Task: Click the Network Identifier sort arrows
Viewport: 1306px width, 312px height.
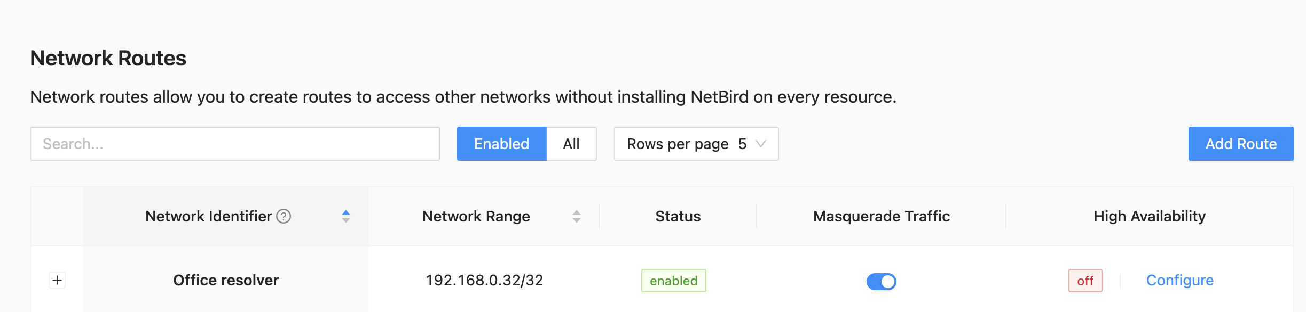Action: 346,216
